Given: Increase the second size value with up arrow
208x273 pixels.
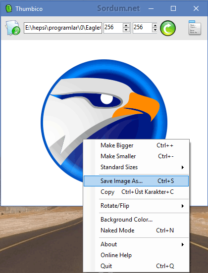Looking at the screenshot, I should (155, 25).
